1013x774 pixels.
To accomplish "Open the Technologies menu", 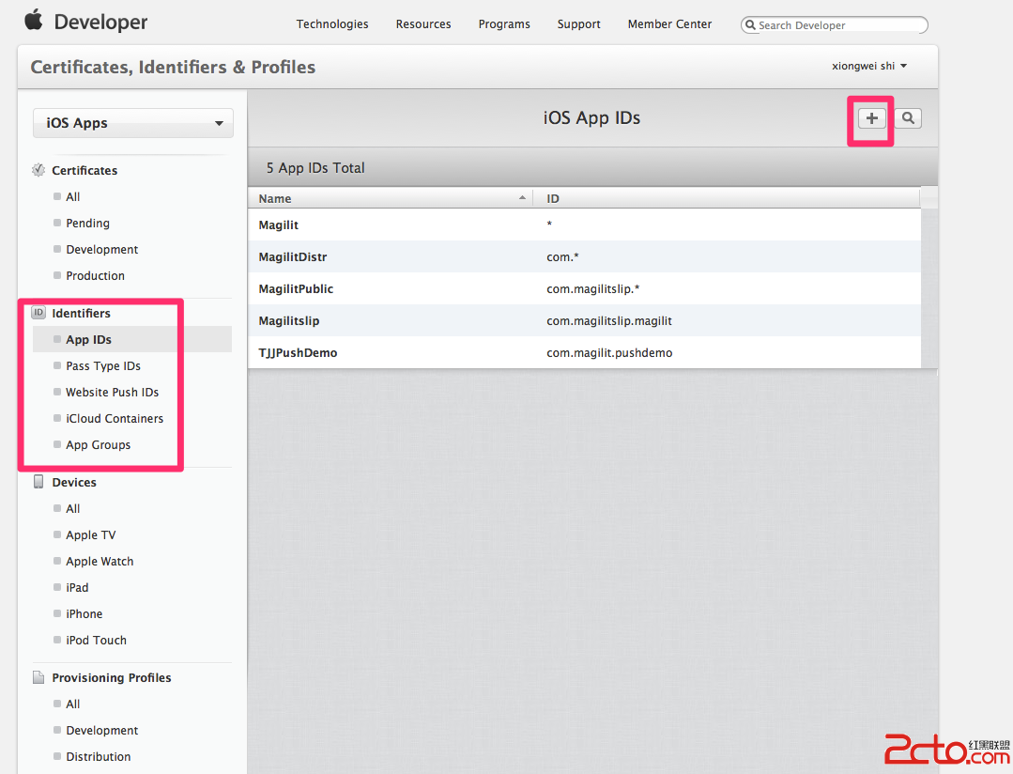I will click(332, 24).
